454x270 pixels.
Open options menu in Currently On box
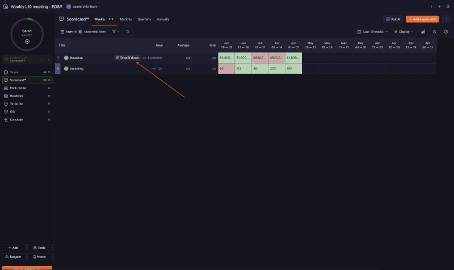click(41, 60)
